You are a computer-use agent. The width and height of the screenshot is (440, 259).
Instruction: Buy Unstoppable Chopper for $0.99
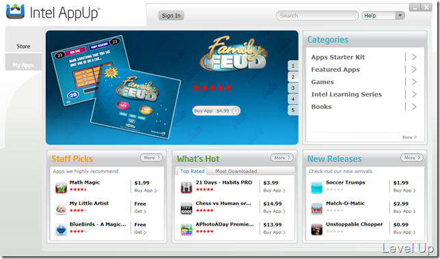[x=404, y=232]
